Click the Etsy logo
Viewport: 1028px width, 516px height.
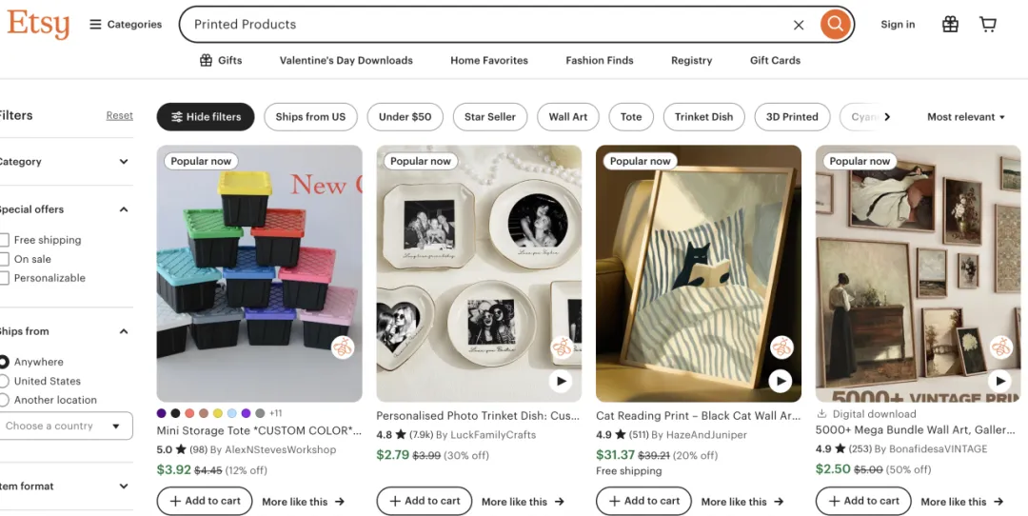point(38,24)
